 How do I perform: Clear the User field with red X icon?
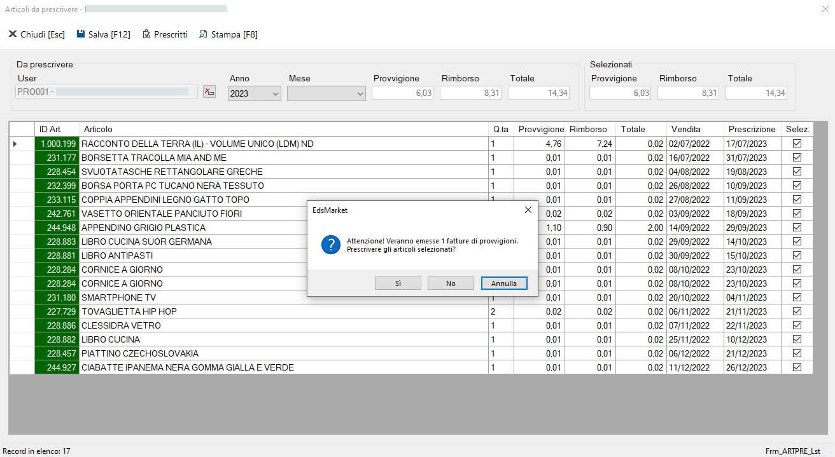click(x=209, y=92)
